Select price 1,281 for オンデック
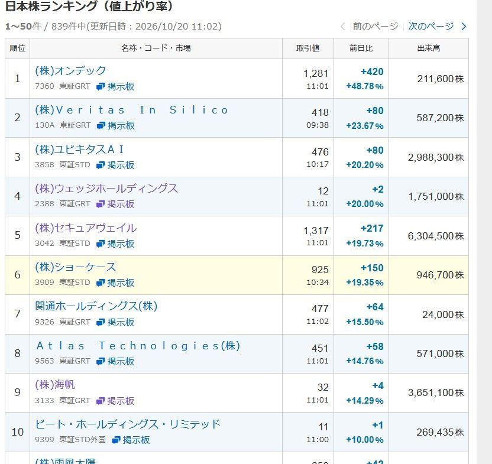 coord(316,73)
